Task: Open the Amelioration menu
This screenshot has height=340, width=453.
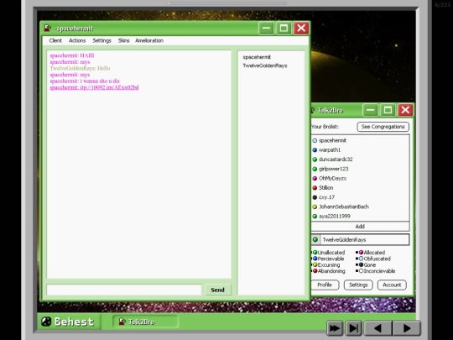Action: pyautogui.click(x=149, y=40)
